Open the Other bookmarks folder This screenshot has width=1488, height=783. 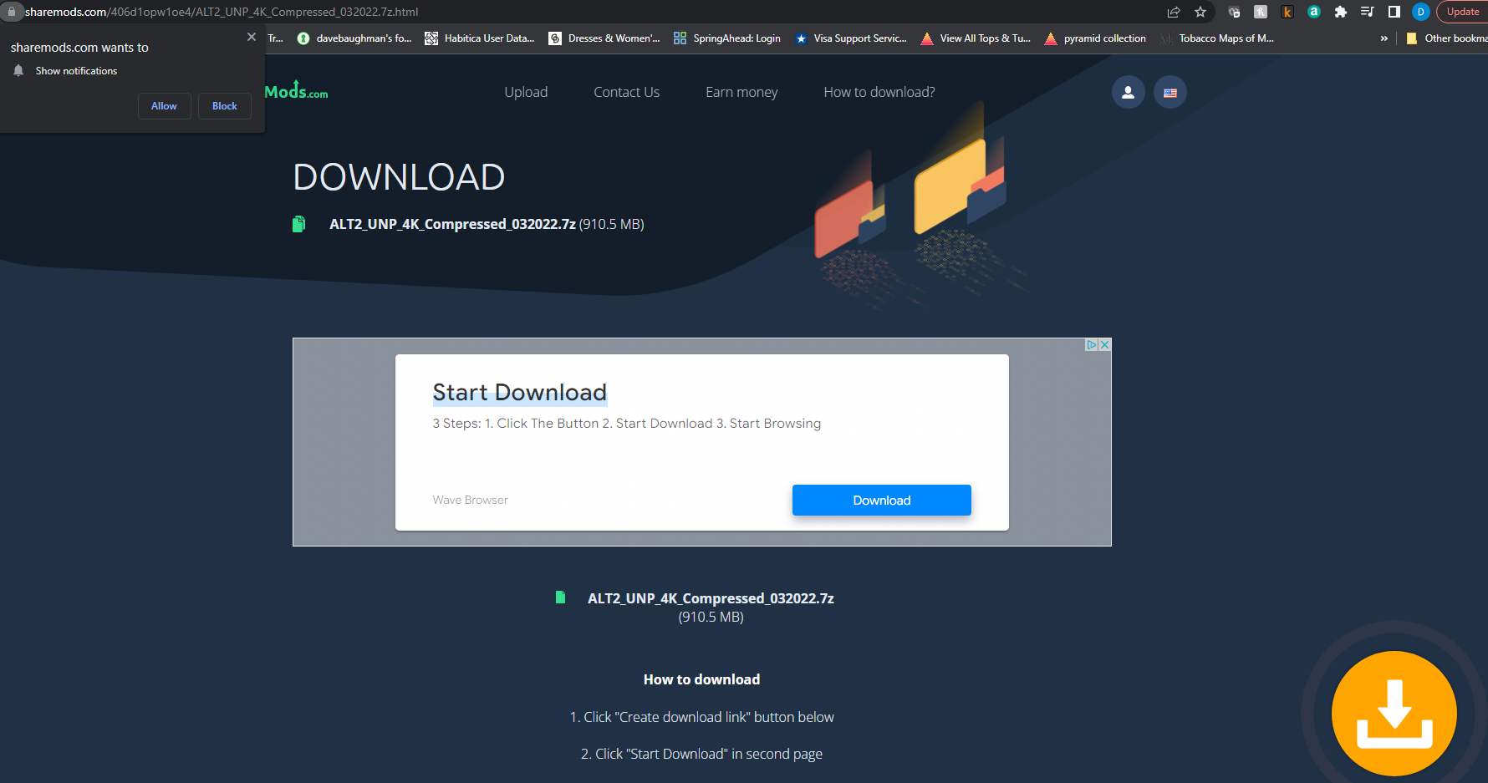click(1447, 38)
